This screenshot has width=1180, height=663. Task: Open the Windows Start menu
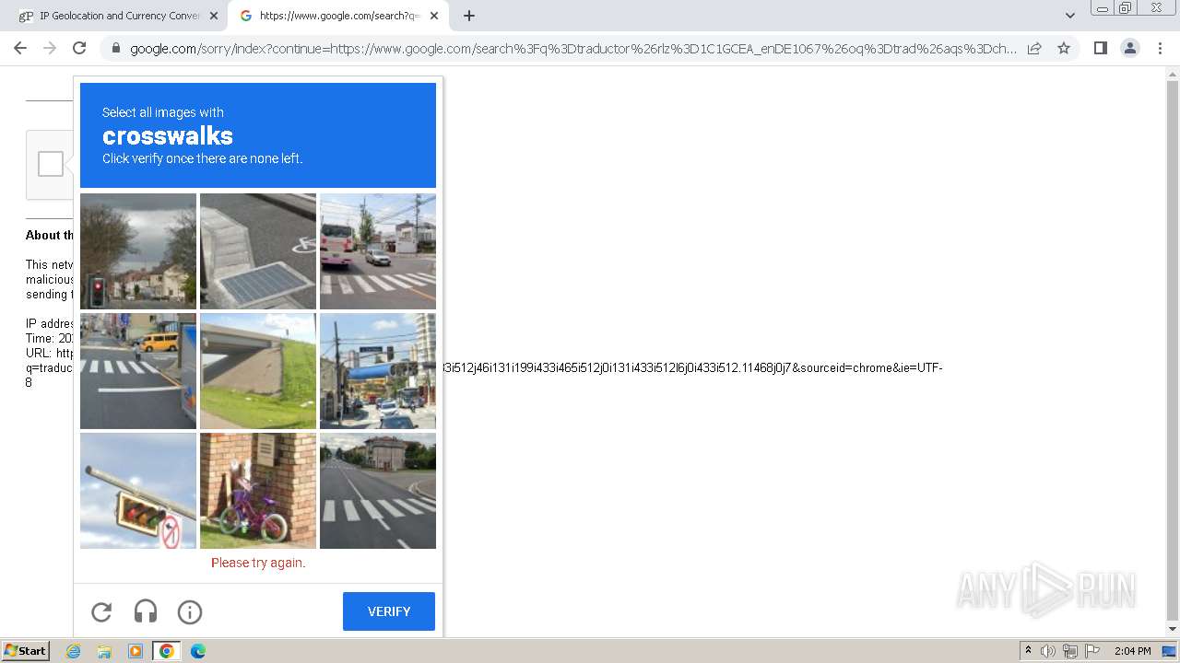click(x=26, y=651)
